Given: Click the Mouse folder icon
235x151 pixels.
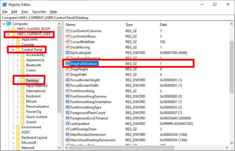Looking at the screenshot, I should pyautogui.click(x=22, y=101).
